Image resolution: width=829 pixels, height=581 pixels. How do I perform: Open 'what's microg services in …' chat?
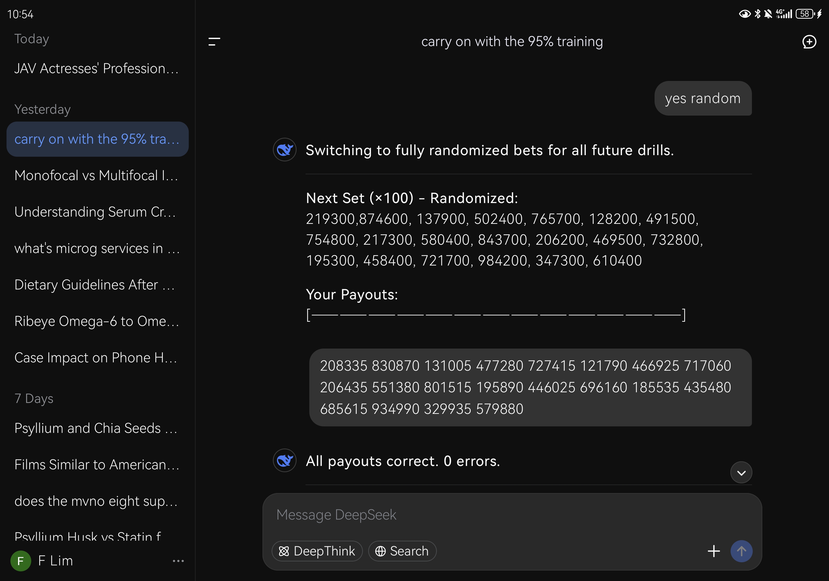pos(97,248)
